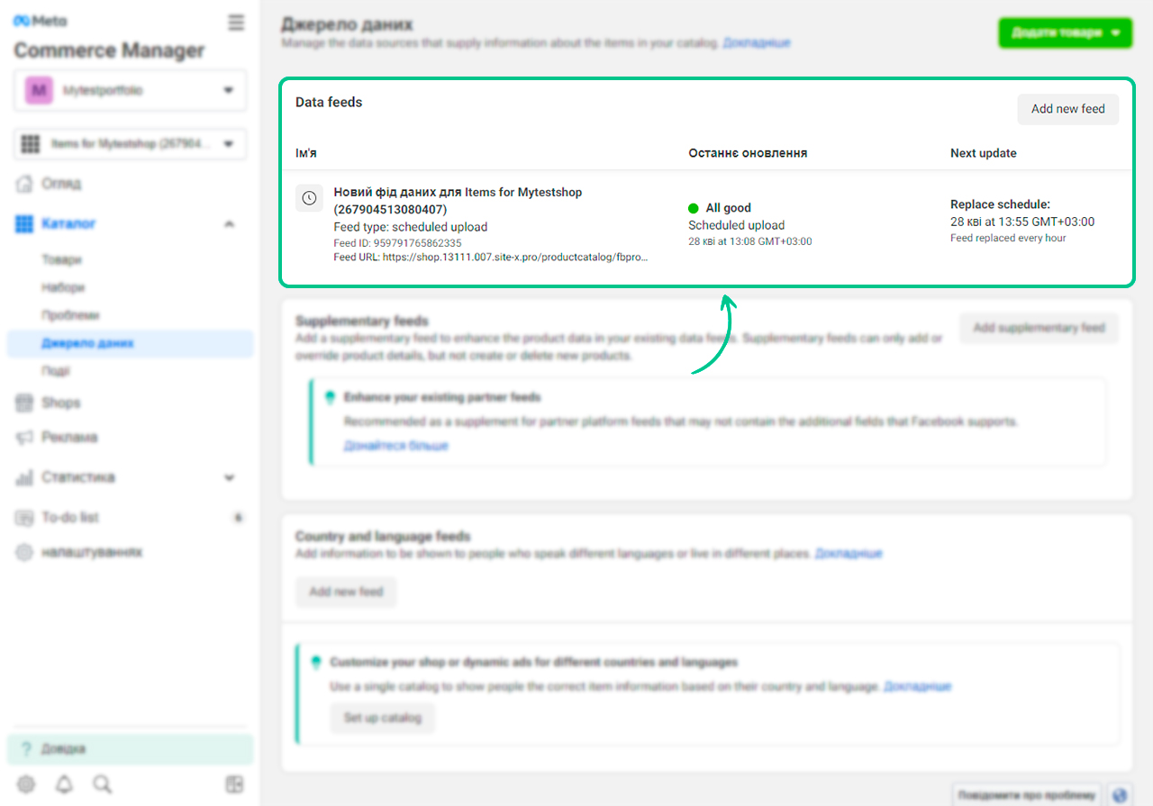Screen dimensions: 1153x806
Task: Click the Feed ID: 959791765862335 text
Action: click(x=397, y=243)
